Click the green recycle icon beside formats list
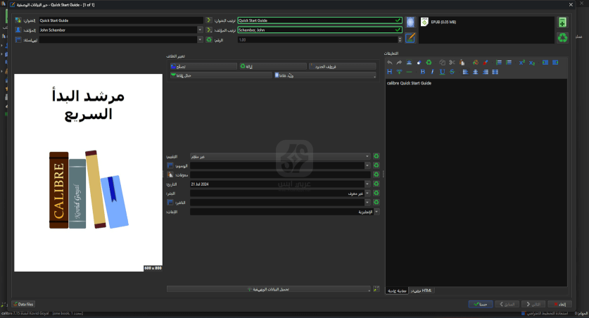 tap(562, 38)
